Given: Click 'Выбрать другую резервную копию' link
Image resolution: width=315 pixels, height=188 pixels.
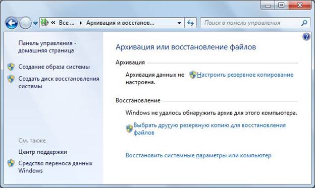Looking at the screenshot, I should (x=209, y=129).
